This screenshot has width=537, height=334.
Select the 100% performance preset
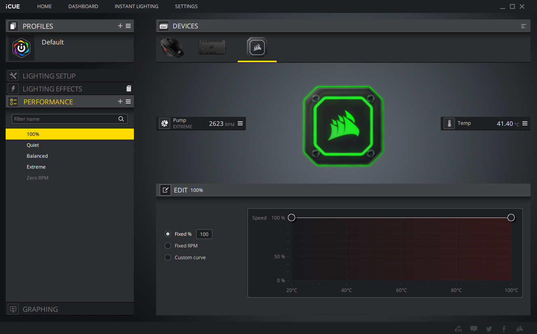pyautogui.click(x=70, y=134)
